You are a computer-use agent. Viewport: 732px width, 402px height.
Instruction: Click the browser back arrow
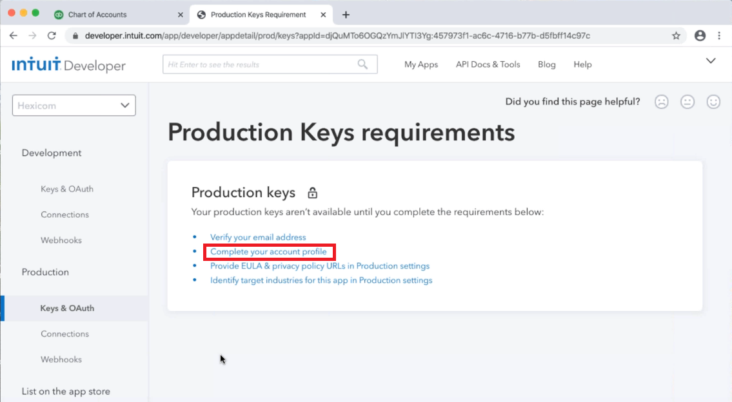tap(13, 35)
